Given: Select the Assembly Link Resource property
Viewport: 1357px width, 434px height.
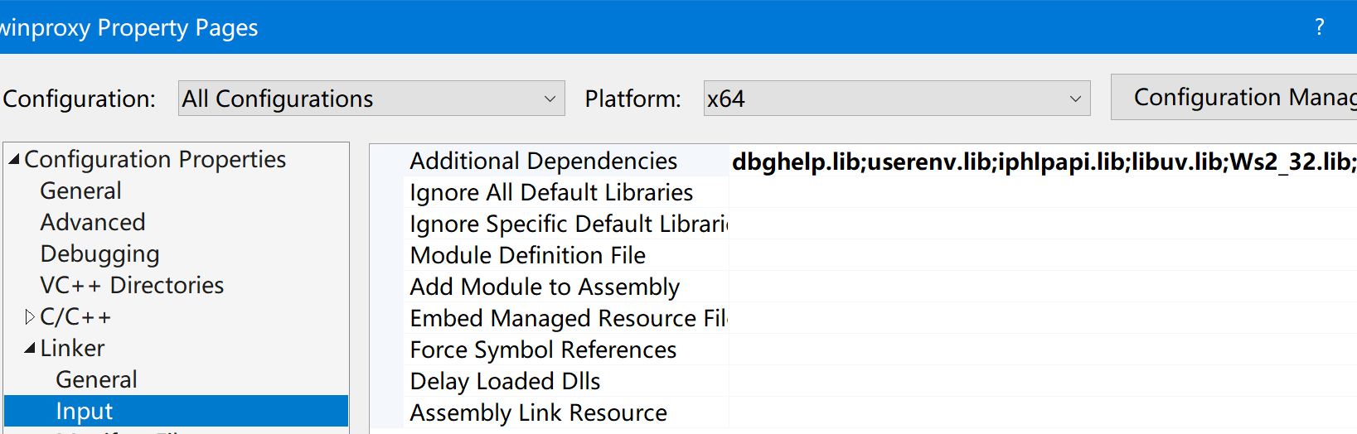Looking at the screenshot, I should tap(539, 412).
